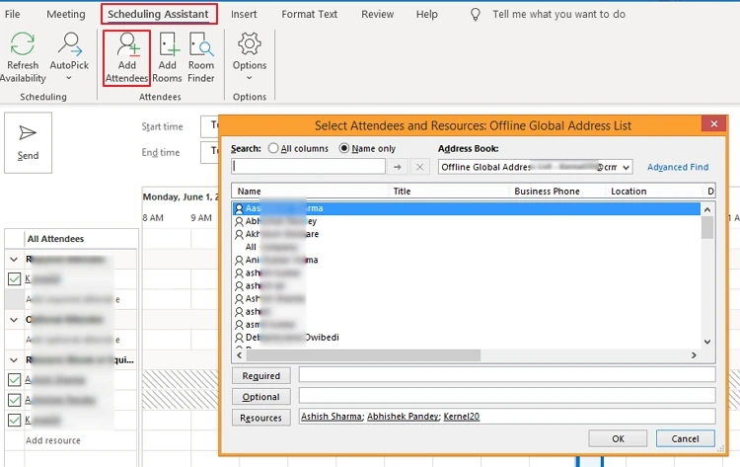Switch to Scheduling Assistant tab
The width and height of the screenshot is (740, 467).
(159, 14)
